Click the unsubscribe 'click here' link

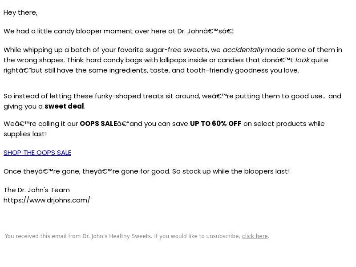255,236
